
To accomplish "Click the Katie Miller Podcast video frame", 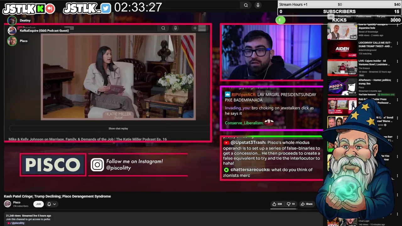I will pyautogui.click(x=118, y=77).
